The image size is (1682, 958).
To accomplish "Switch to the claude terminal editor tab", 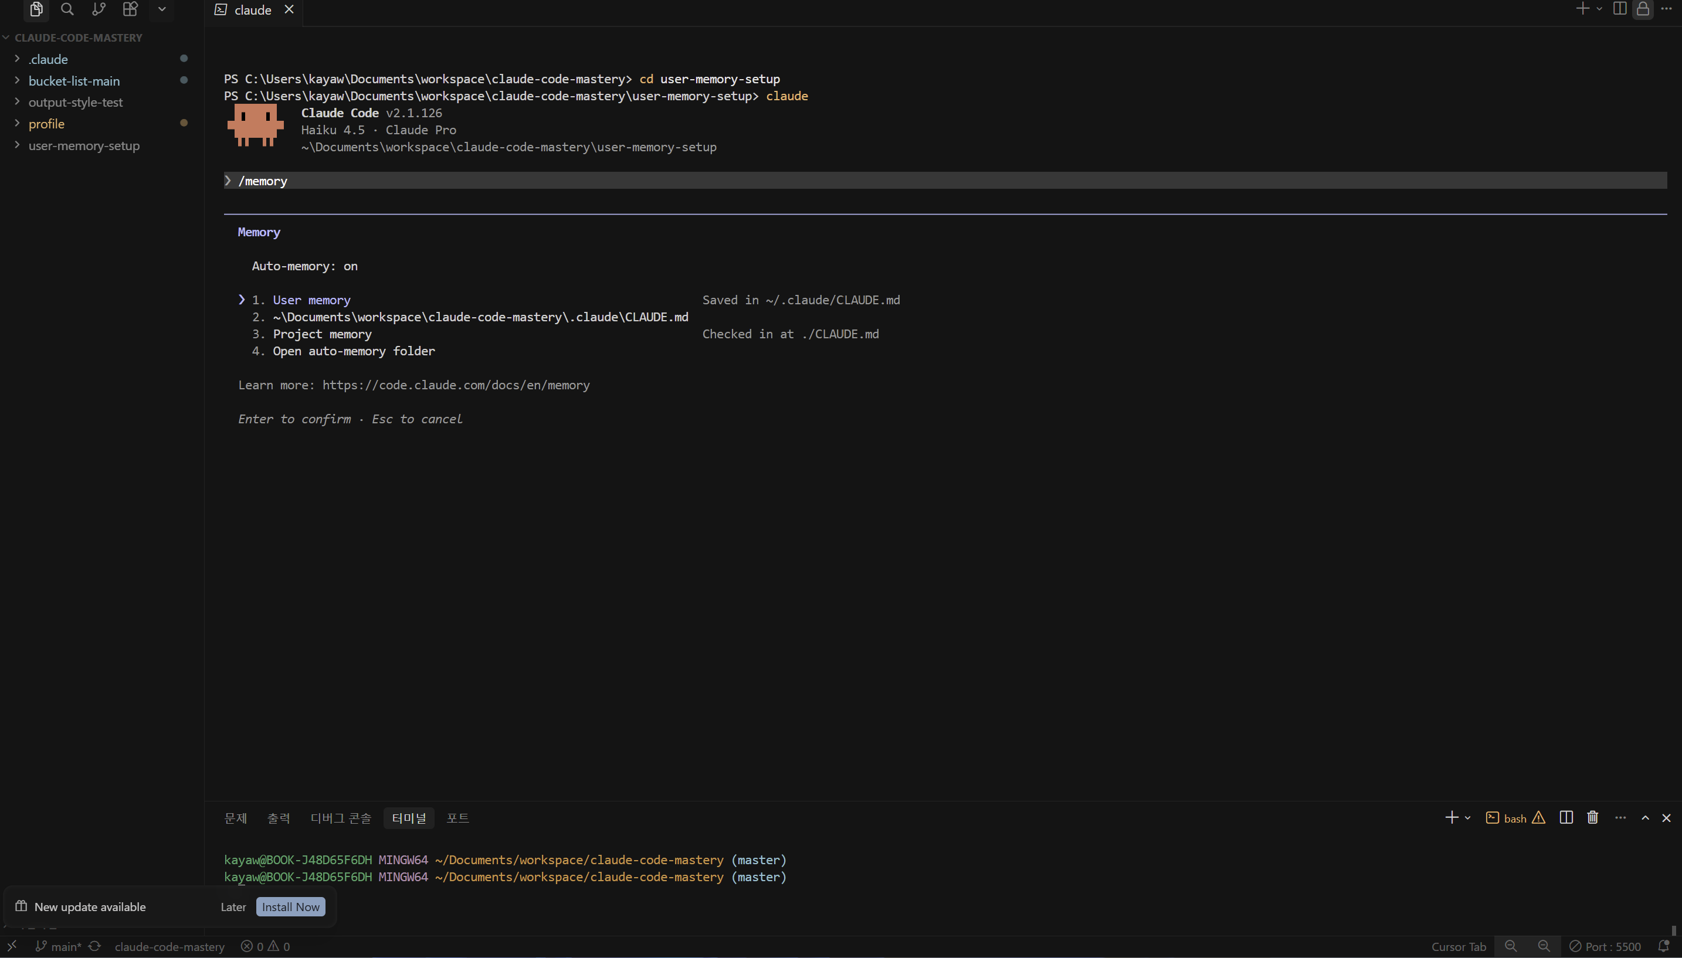I will point(253,10).
